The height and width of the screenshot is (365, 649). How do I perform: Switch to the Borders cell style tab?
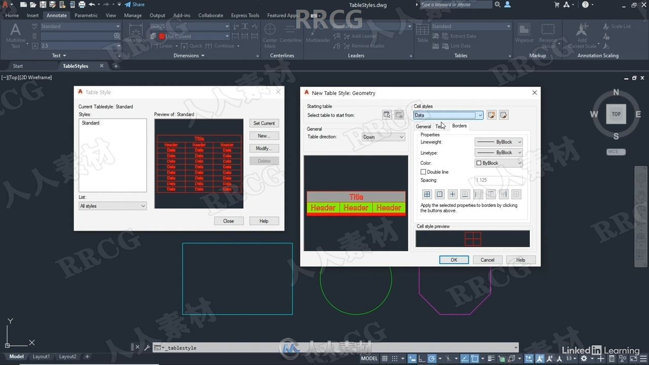tap(459, 126)
